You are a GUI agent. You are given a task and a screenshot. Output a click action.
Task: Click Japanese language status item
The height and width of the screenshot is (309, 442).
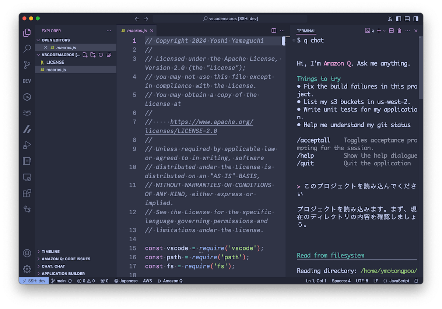126,281
